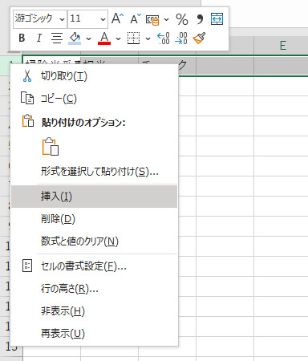Select 再表示(U) to unhide
This screenshot has width=308, height=361.
click(x=94, y=334)
